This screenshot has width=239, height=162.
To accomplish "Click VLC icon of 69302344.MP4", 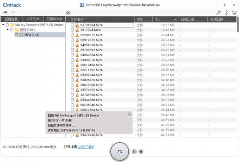I will [x=77, y=75].
